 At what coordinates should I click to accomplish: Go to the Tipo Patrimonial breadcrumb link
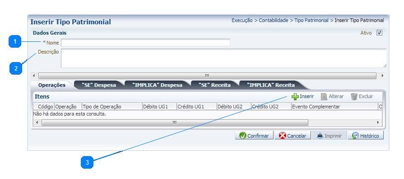coord(311,20)
